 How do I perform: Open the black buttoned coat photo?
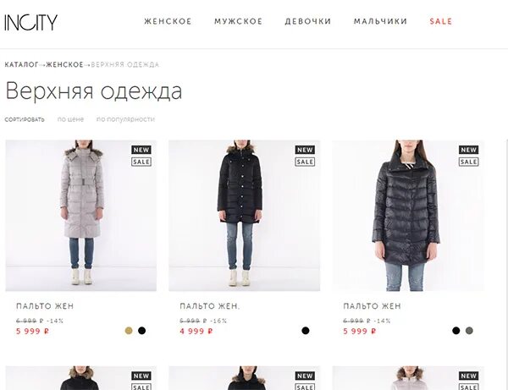(x=245, y=216)
